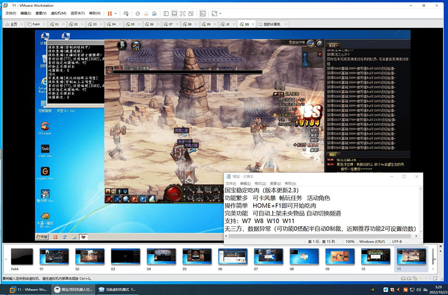Click the 100% zoom status in Notepad
The height and width of the screenshot is (295, 448).
click(349, 241)
